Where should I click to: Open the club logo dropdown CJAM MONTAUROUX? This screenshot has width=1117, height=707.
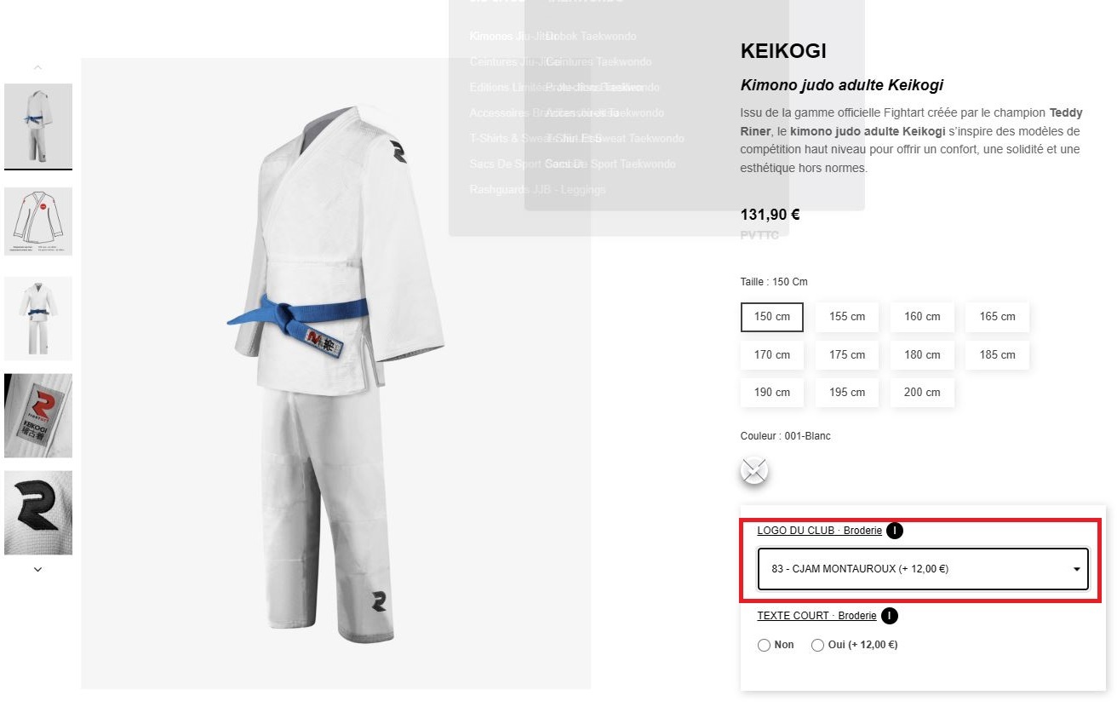(923, 569)
